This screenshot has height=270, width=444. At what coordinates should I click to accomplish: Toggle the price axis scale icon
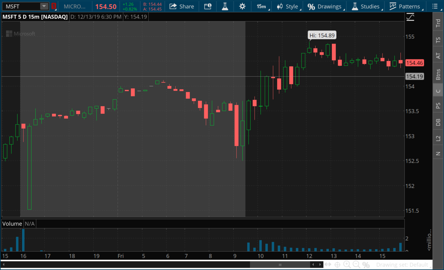click(410, 17)
